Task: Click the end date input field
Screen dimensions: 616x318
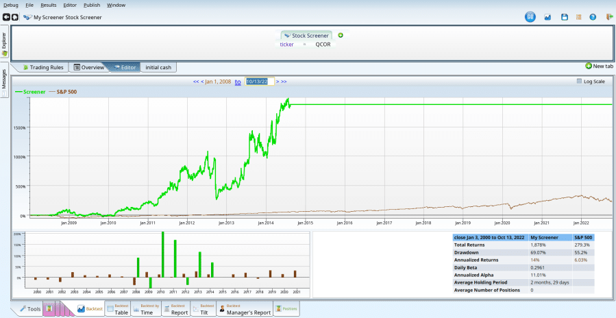Action: [259, 82]
